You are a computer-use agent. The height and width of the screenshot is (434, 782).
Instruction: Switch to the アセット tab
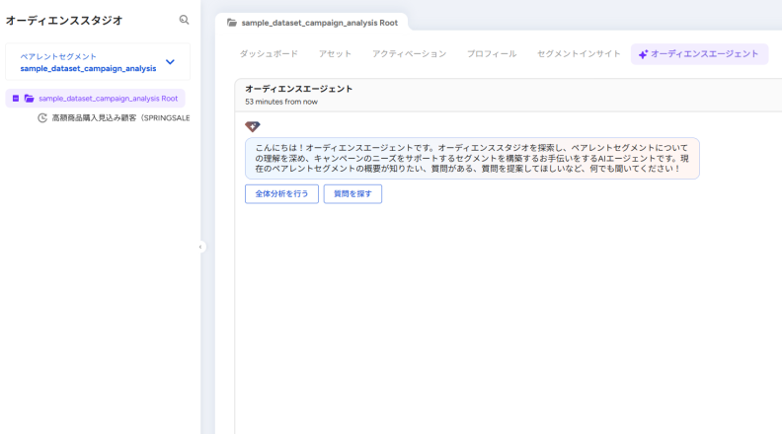335,54
